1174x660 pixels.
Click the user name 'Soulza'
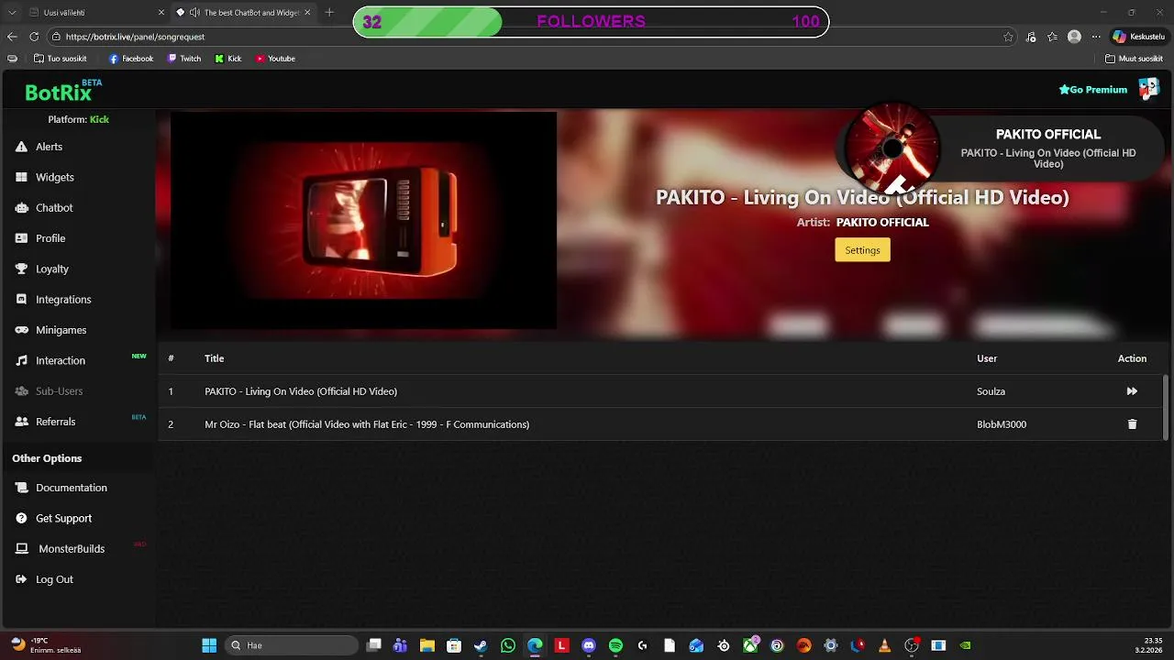pos(991,391)
